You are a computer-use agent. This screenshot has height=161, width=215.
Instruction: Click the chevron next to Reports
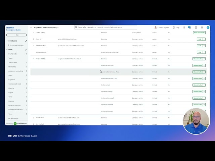pyautogui.click(x=27, y=88)
